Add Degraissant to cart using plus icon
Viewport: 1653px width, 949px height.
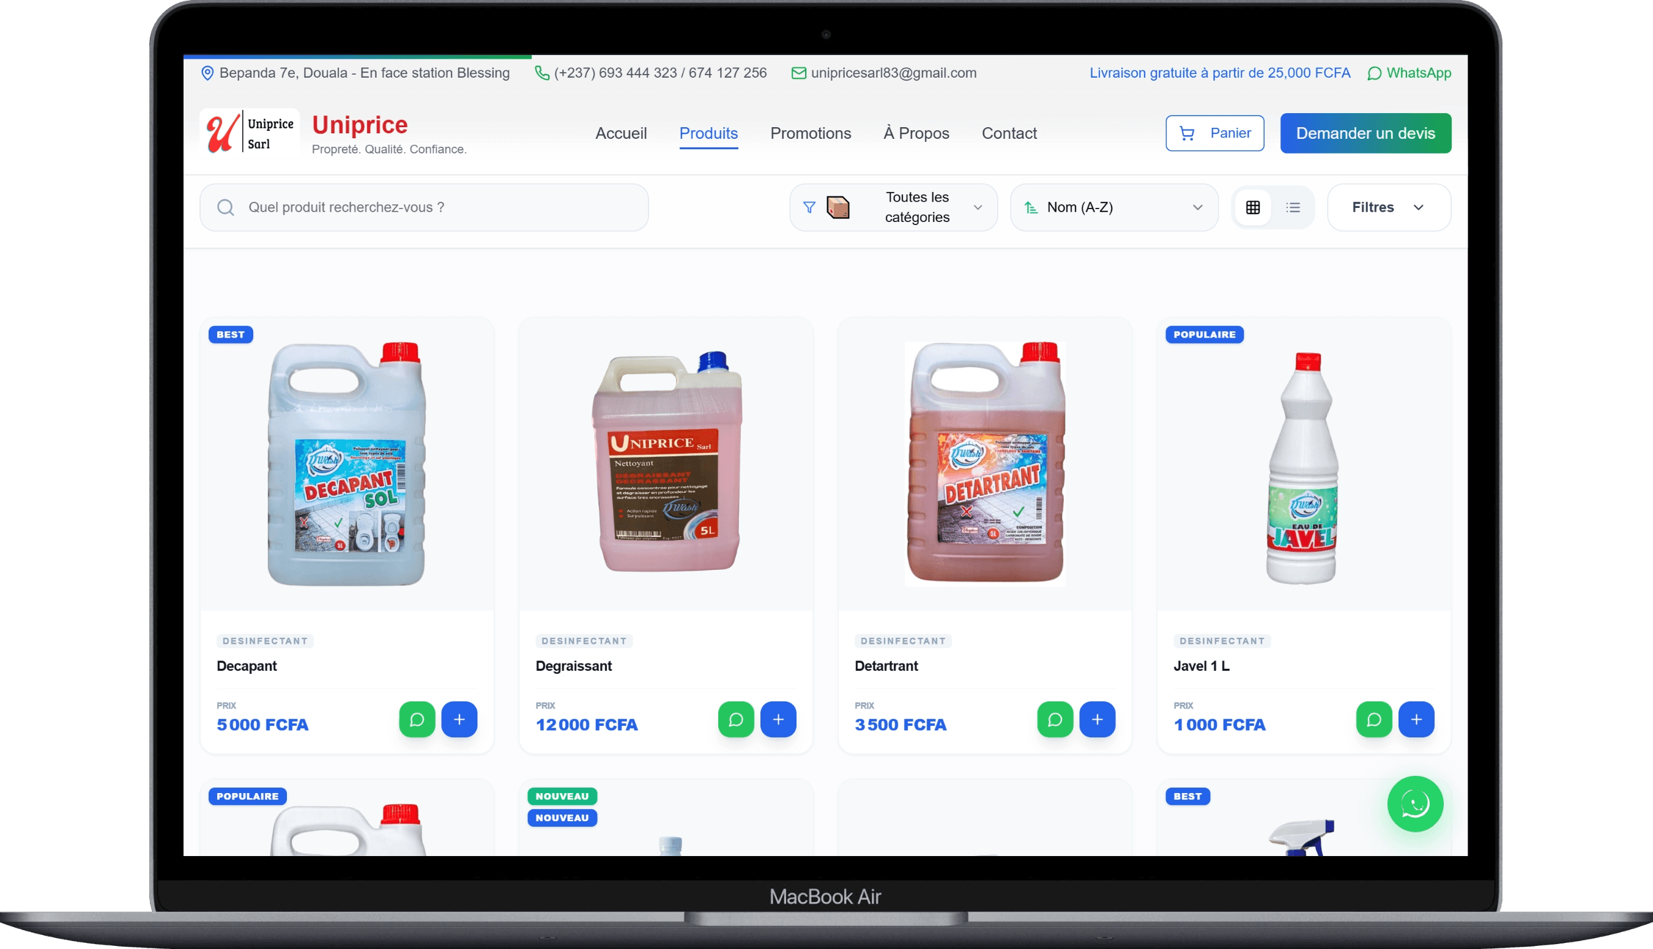click(778, 719)
